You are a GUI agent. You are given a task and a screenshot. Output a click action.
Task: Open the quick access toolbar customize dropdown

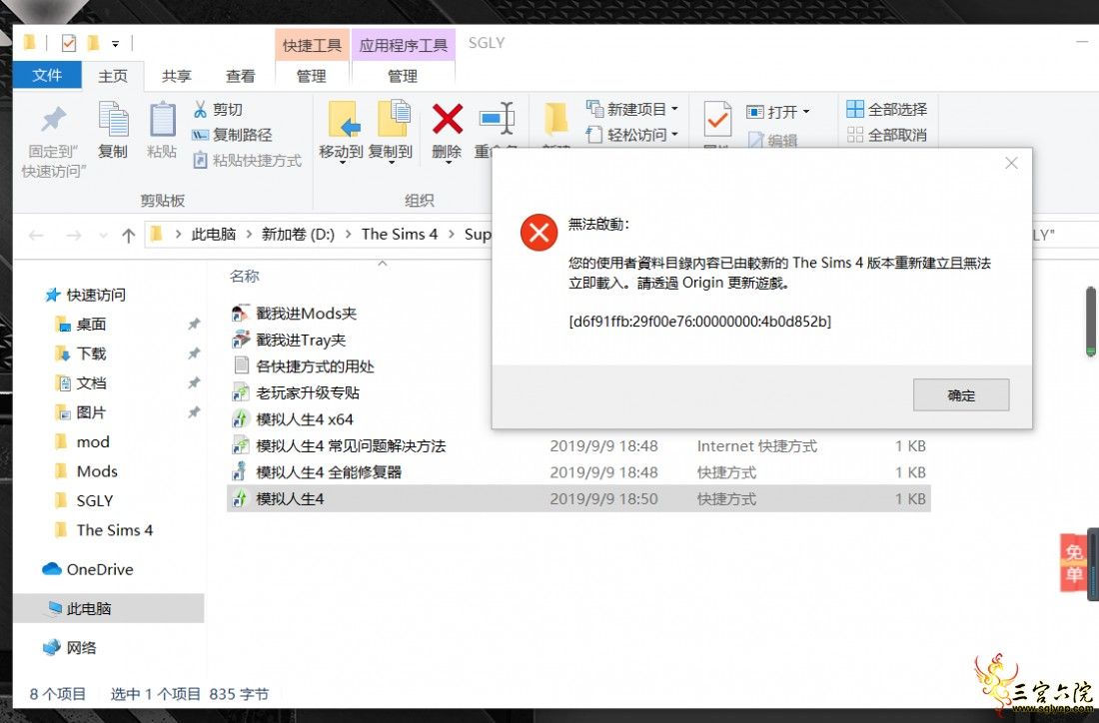click(x=116, y=44)
